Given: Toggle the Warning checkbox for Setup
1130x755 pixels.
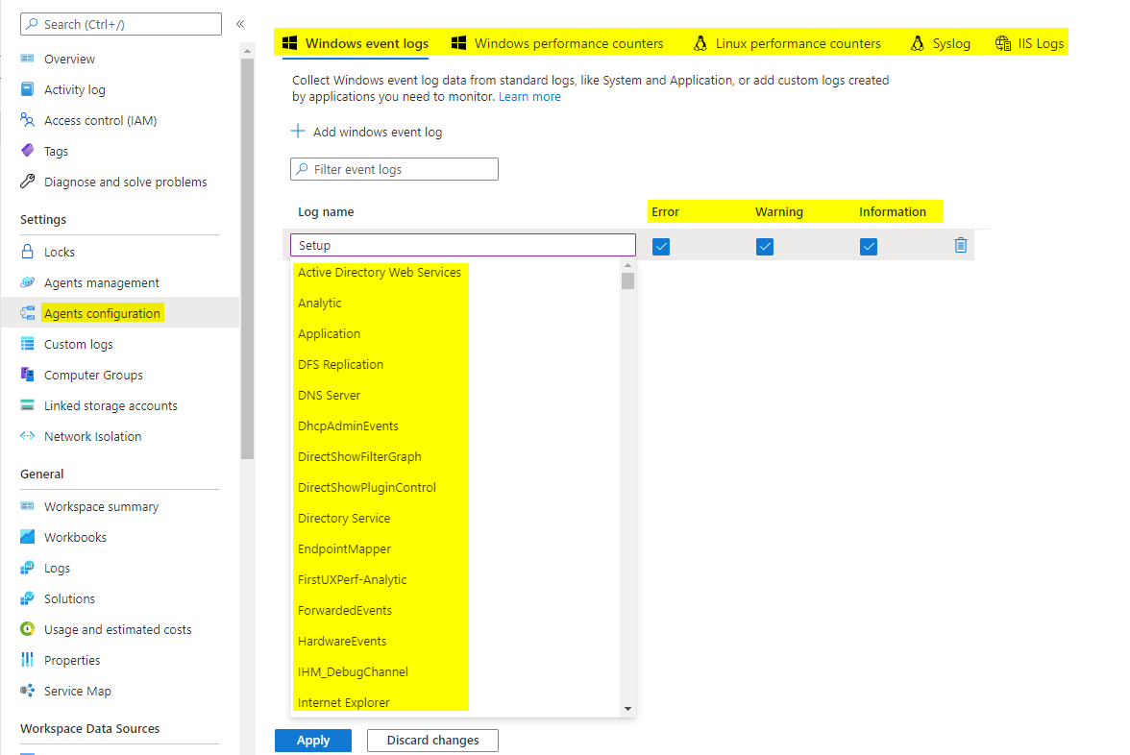Looking at the screenshot, I should (765, 246).
